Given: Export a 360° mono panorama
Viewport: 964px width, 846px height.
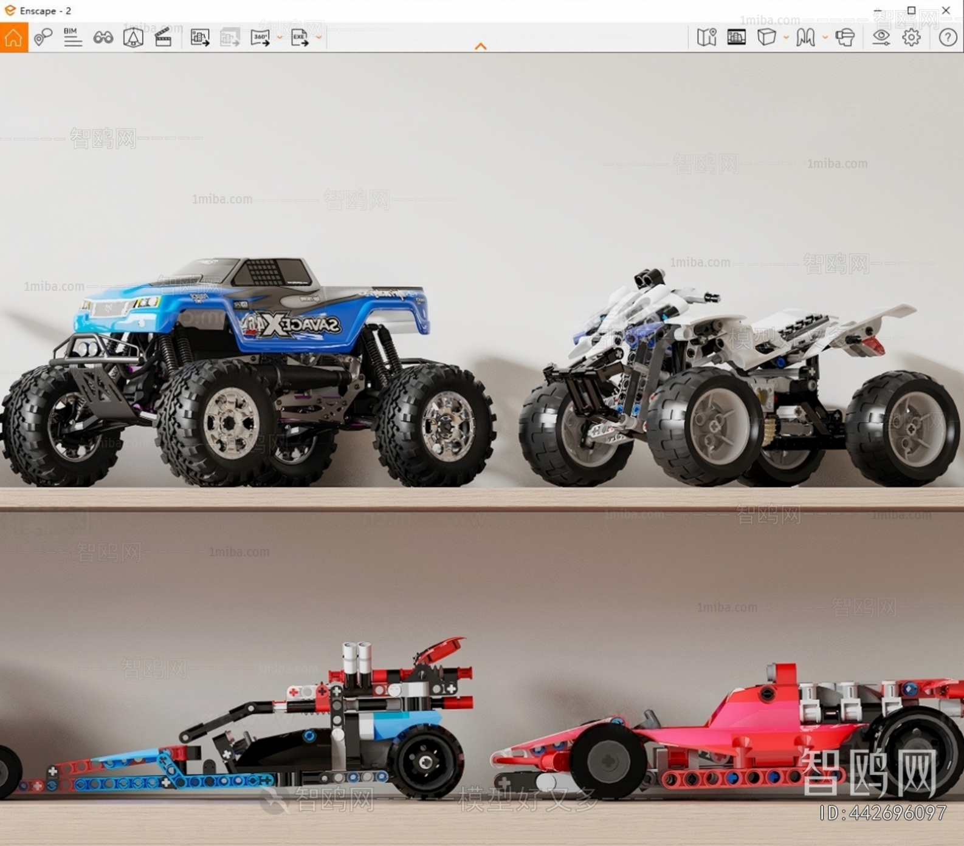Looking at the screenshot, I should click(x=260, y=38).
